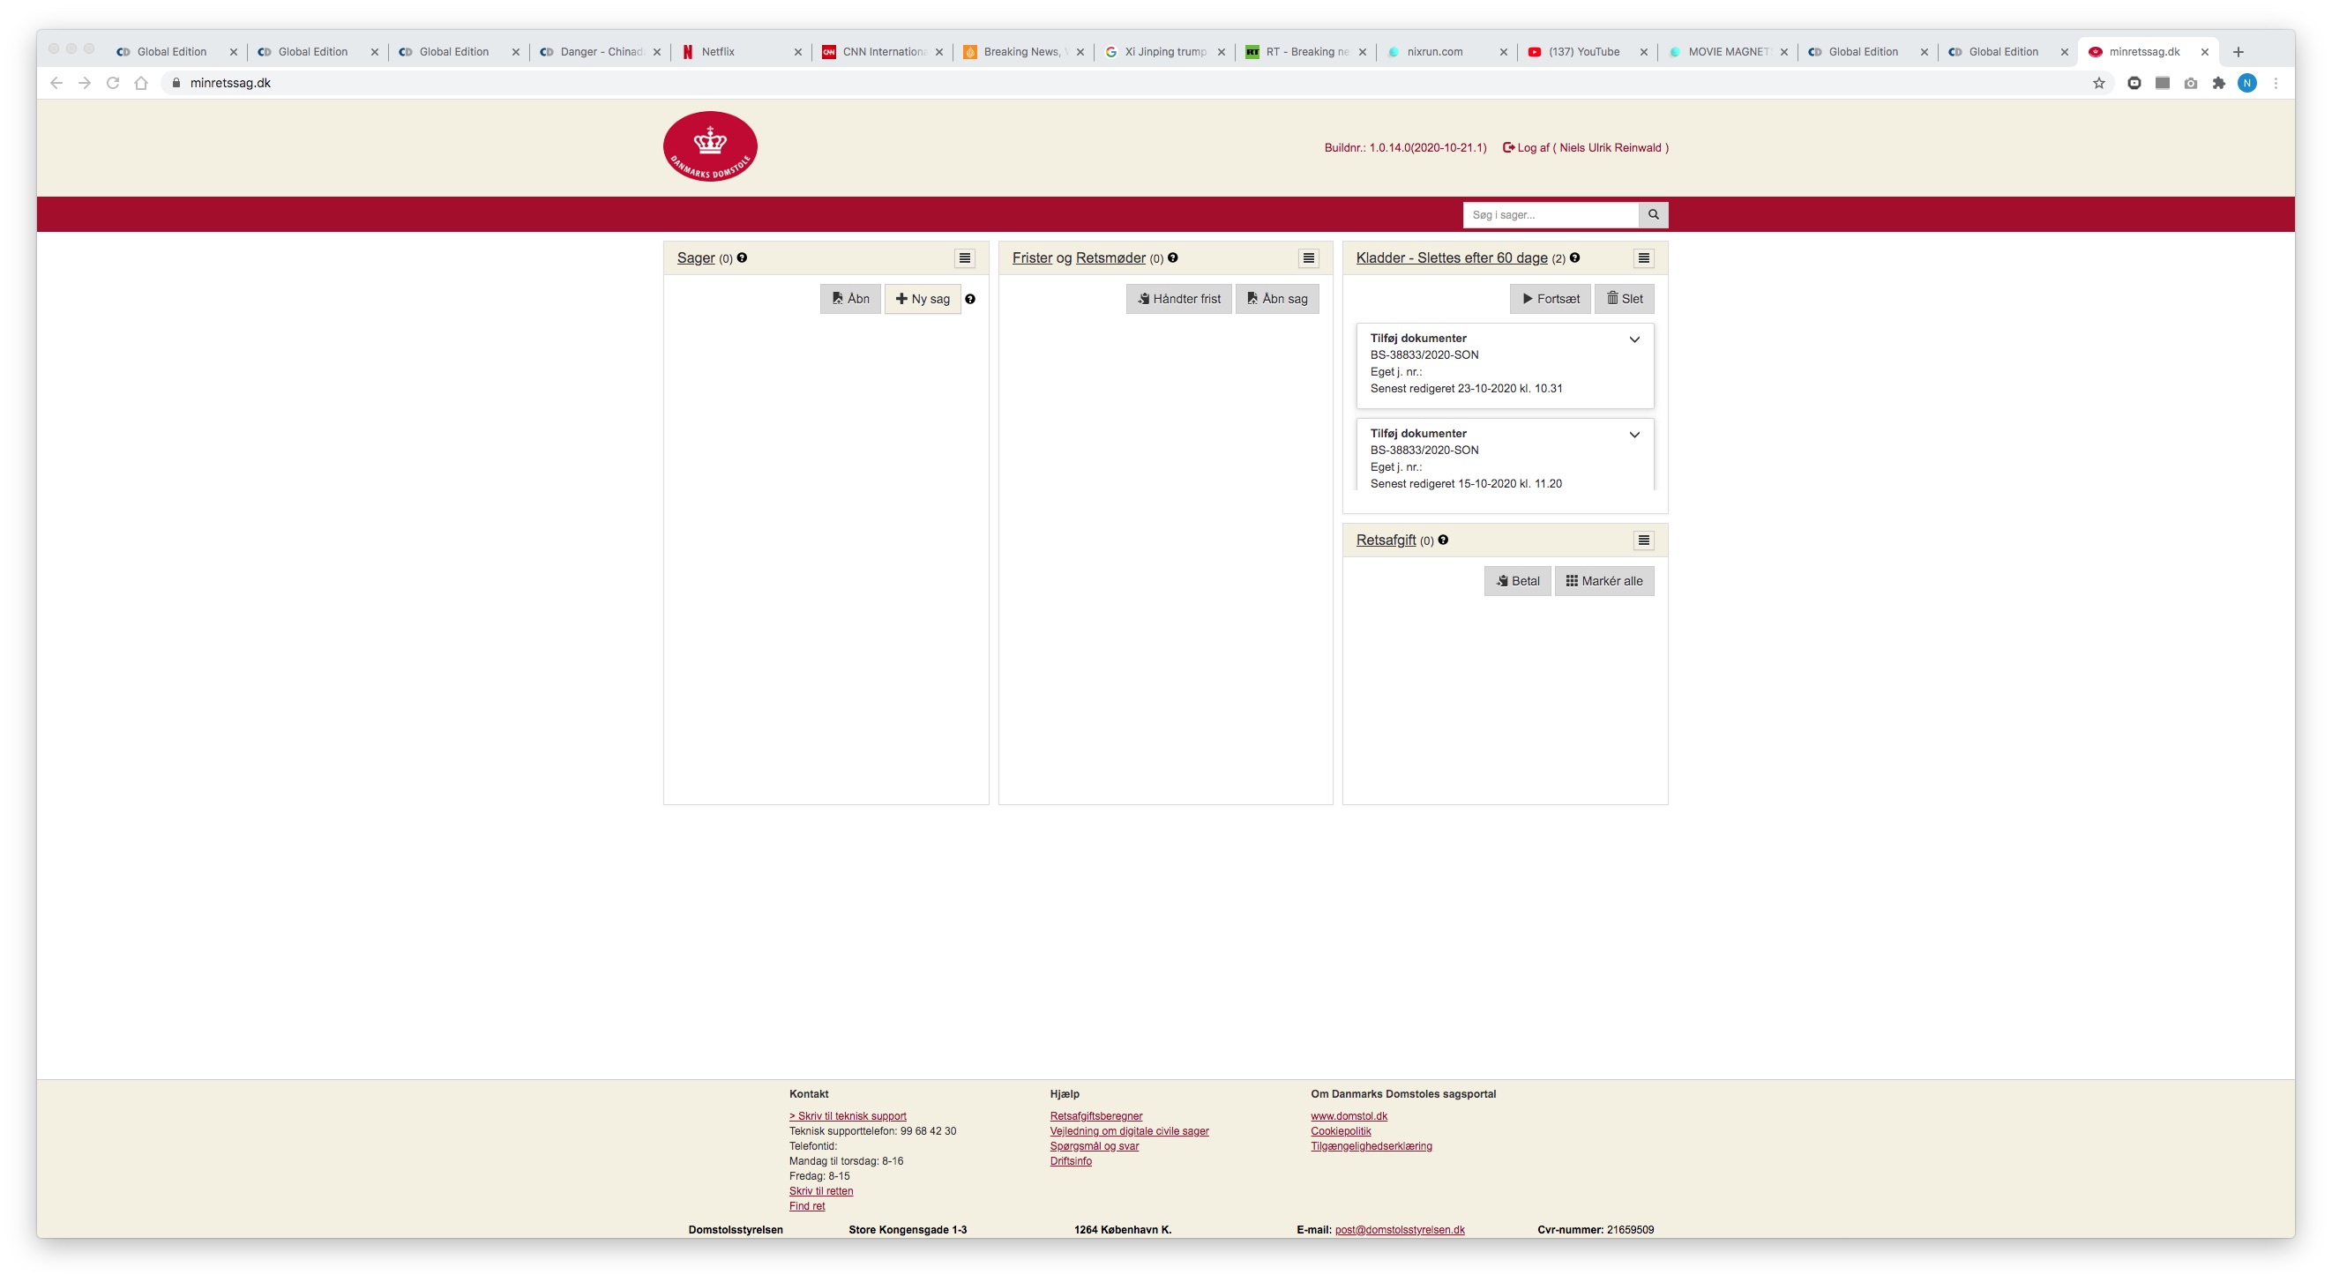Show help for the Kladder heading

[x=1575, y=257]
